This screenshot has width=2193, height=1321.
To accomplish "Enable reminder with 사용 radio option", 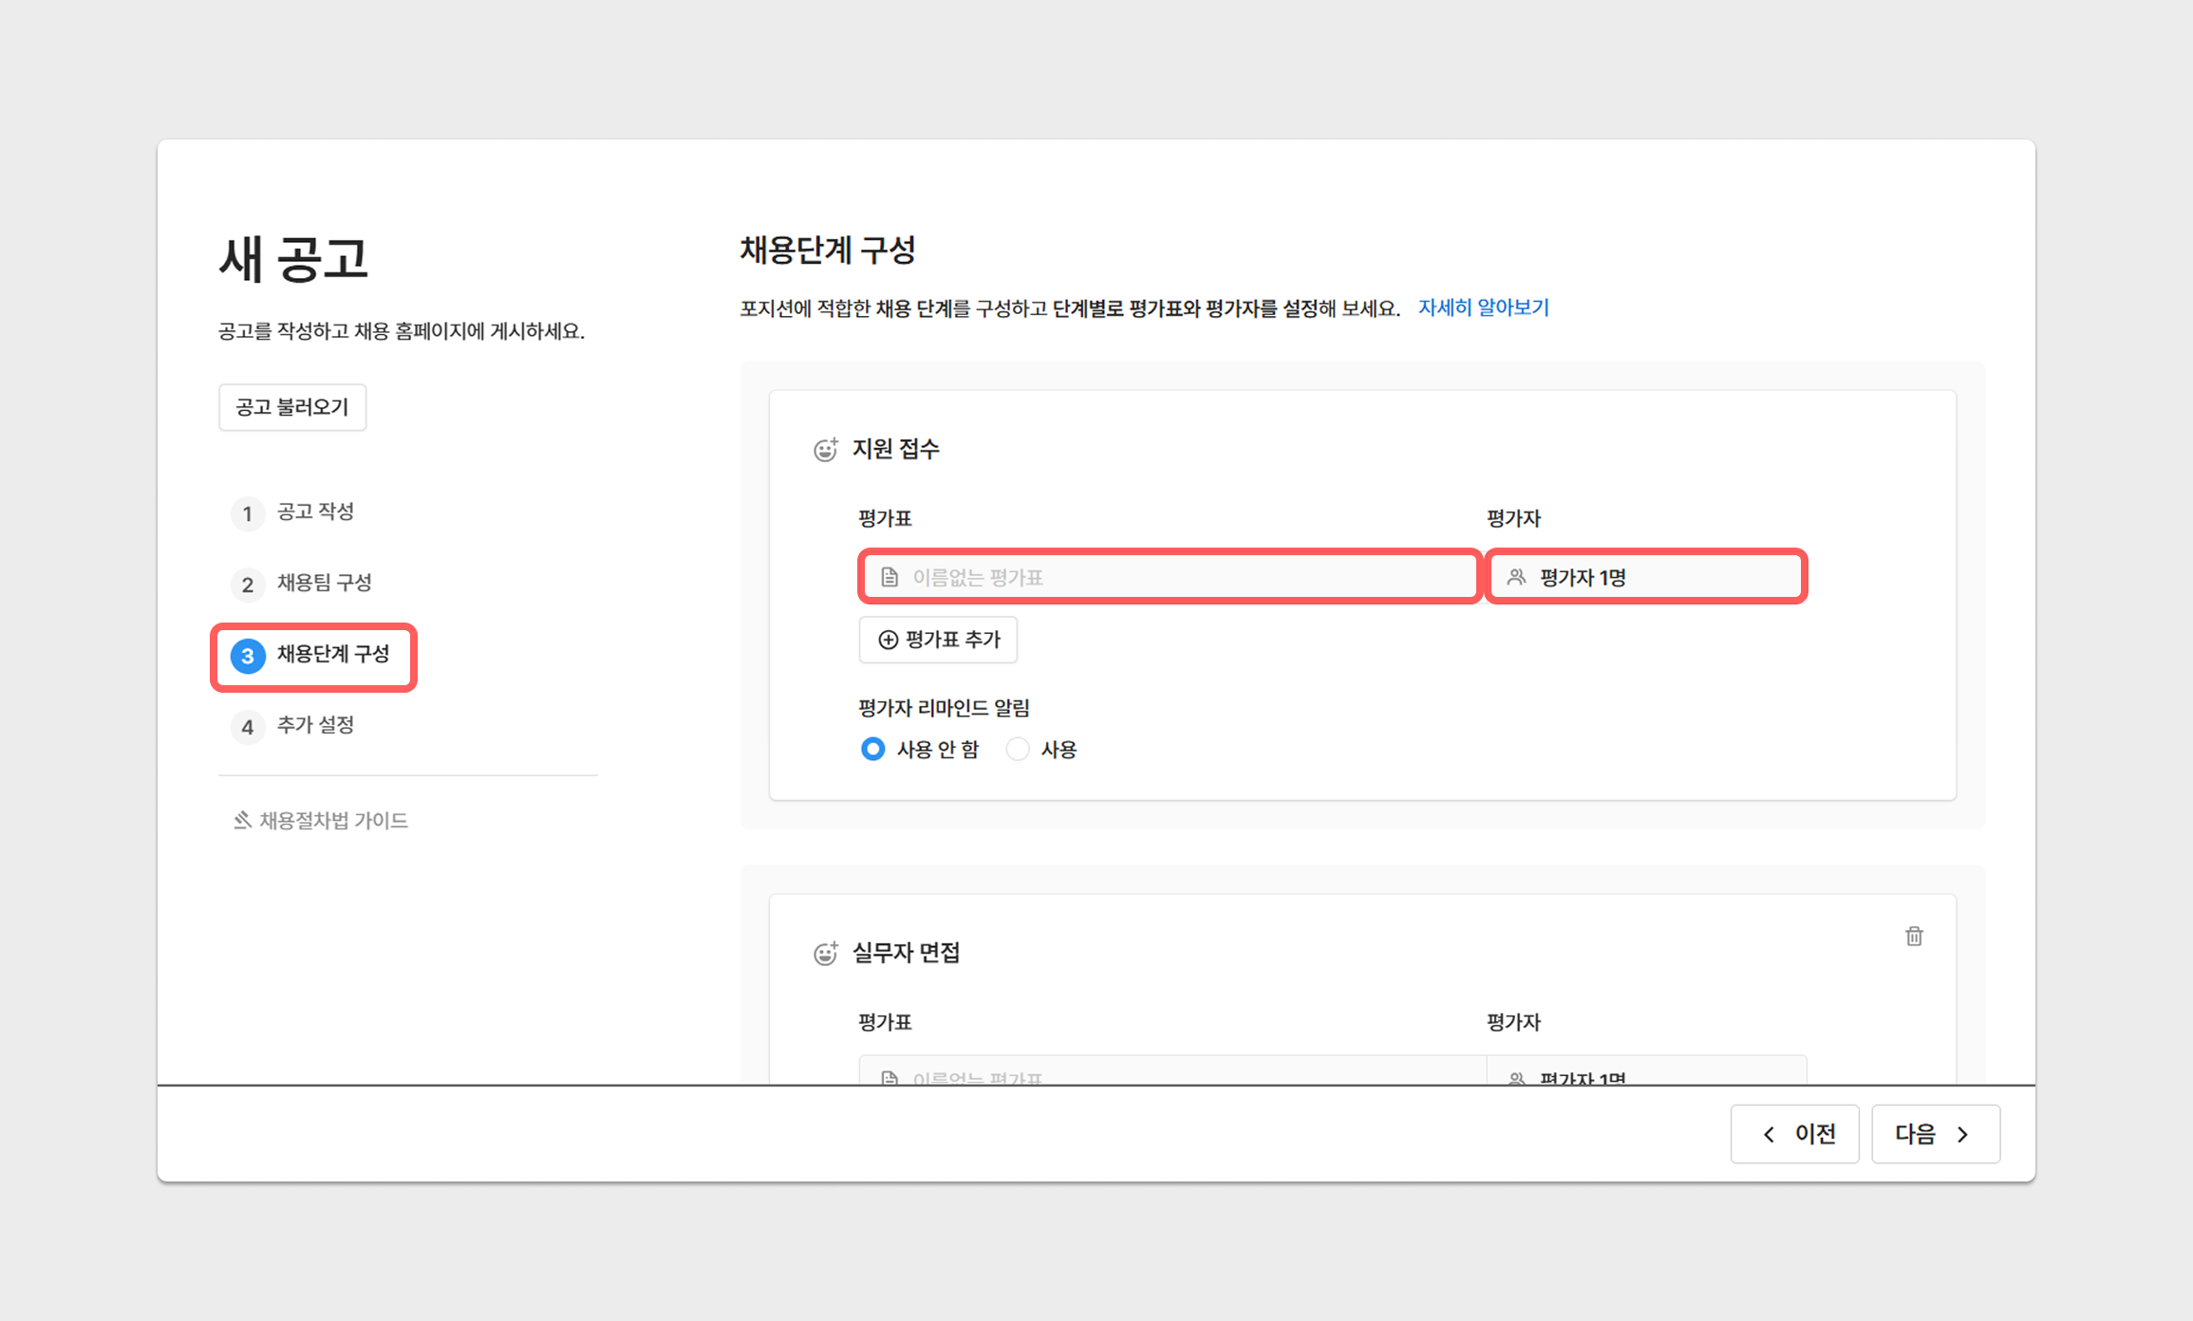I will (x=1018, y=749).
